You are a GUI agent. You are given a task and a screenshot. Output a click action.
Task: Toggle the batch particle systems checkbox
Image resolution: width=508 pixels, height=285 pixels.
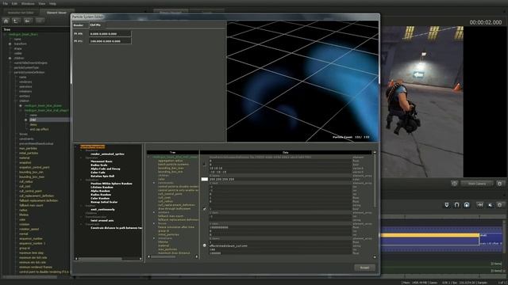pyautogui.click(x=205, y=164)
